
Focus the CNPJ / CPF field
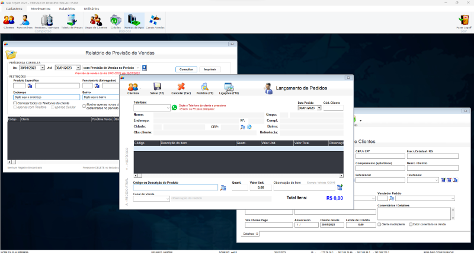(380, 157)
